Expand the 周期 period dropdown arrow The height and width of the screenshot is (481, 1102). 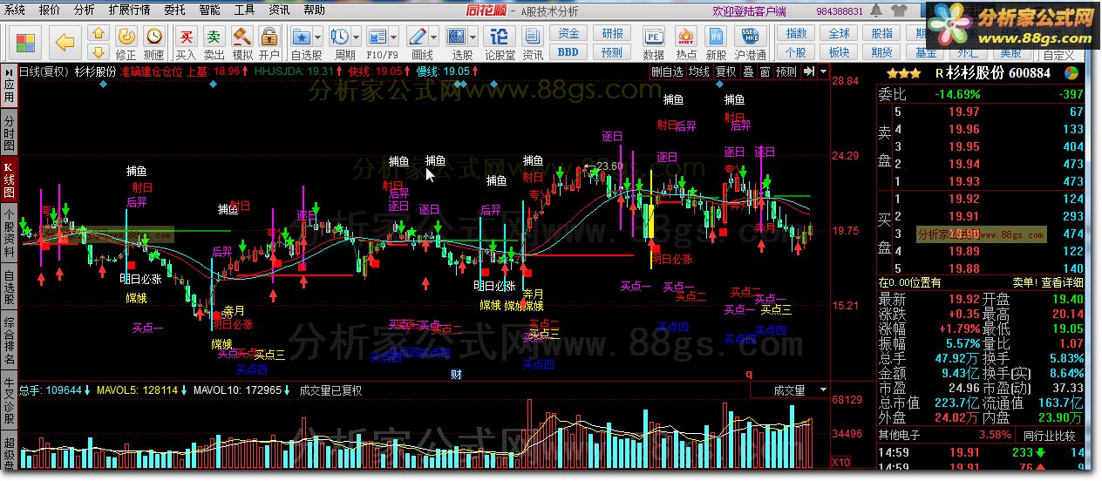click(x=356, y=37)
